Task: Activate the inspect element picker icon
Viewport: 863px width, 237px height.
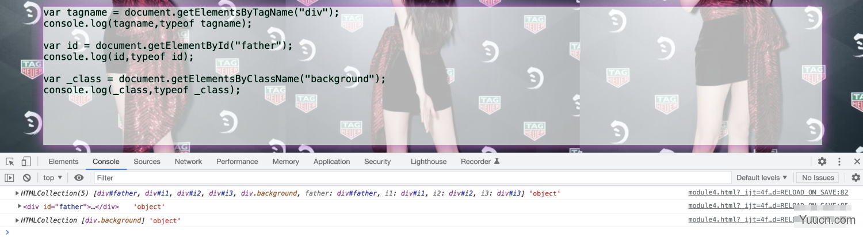Action: tap(10, 162)
